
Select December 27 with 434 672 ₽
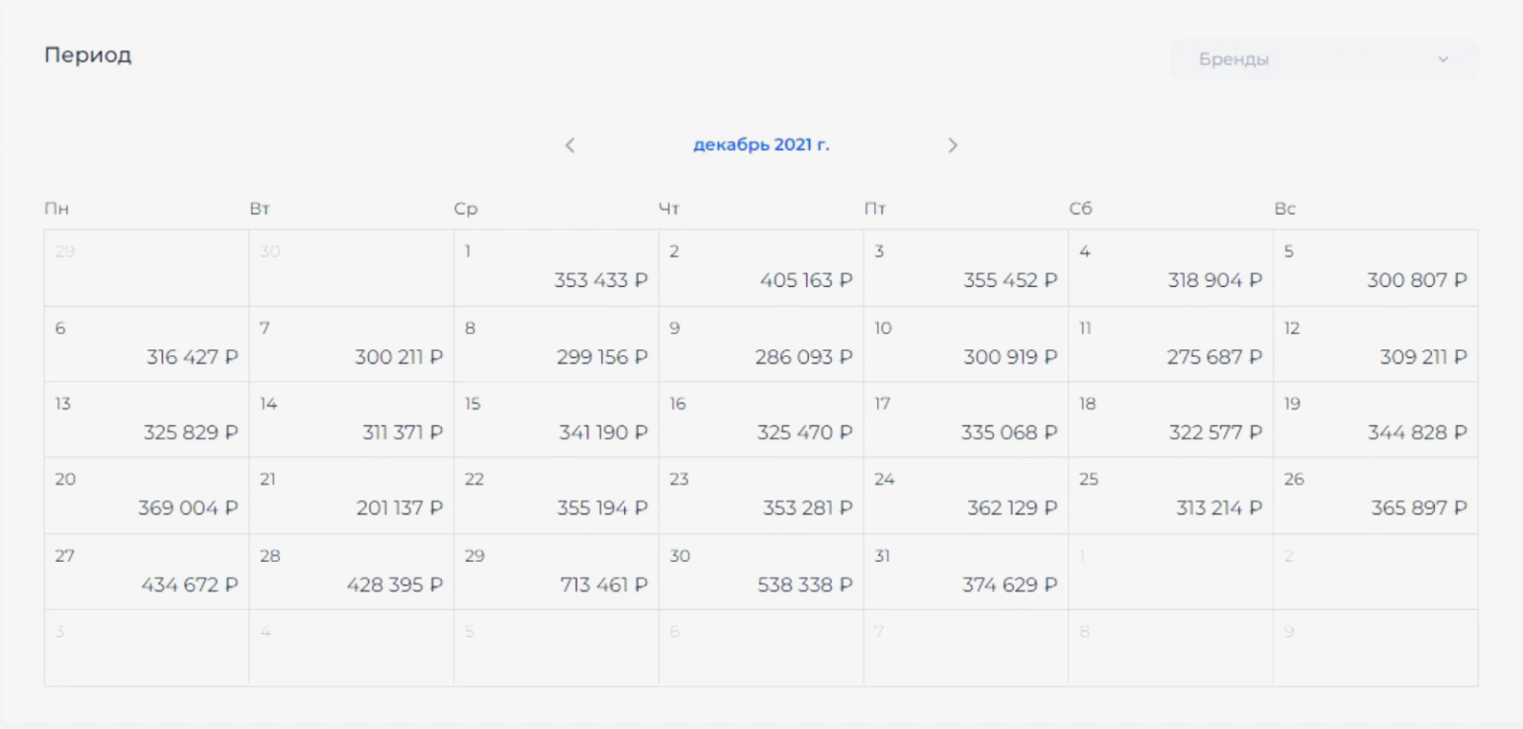point(146,572)
